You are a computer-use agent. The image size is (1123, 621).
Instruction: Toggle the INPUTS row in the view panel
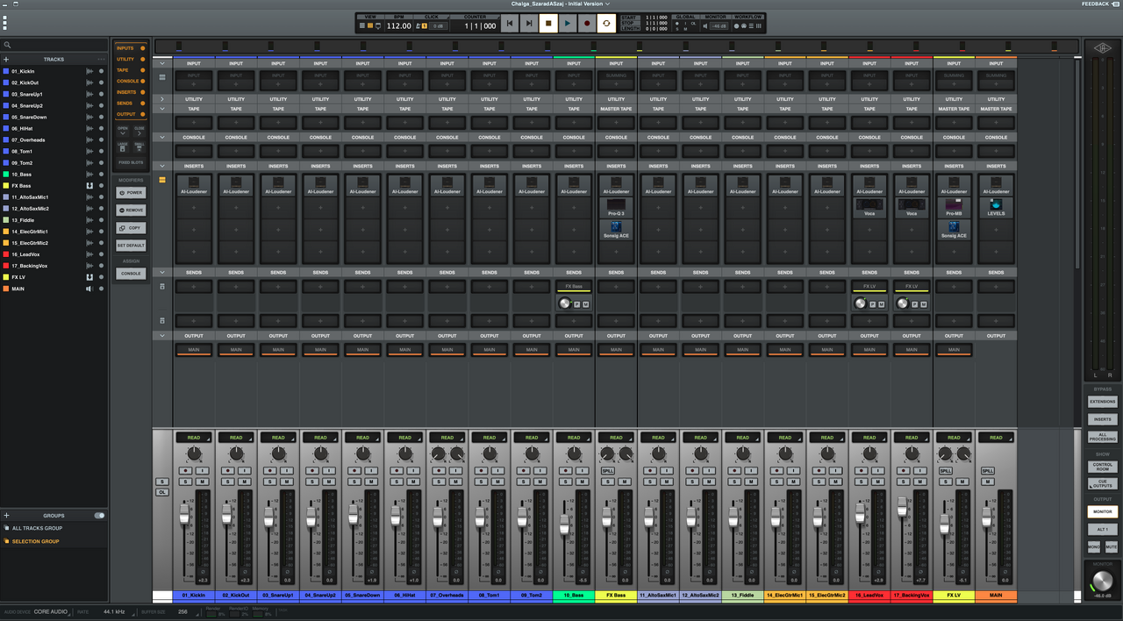click(131, 48)
